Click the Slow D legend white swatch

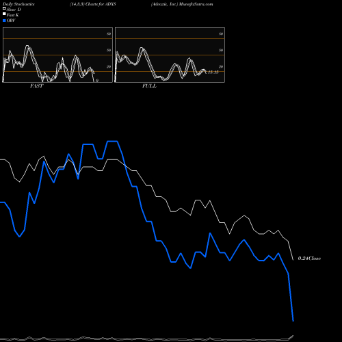click(x=4, y=9)
